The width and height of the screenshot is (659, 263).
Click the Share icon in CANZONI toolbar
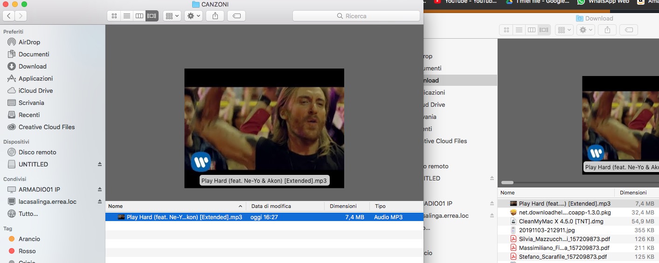tap(215, 16)
